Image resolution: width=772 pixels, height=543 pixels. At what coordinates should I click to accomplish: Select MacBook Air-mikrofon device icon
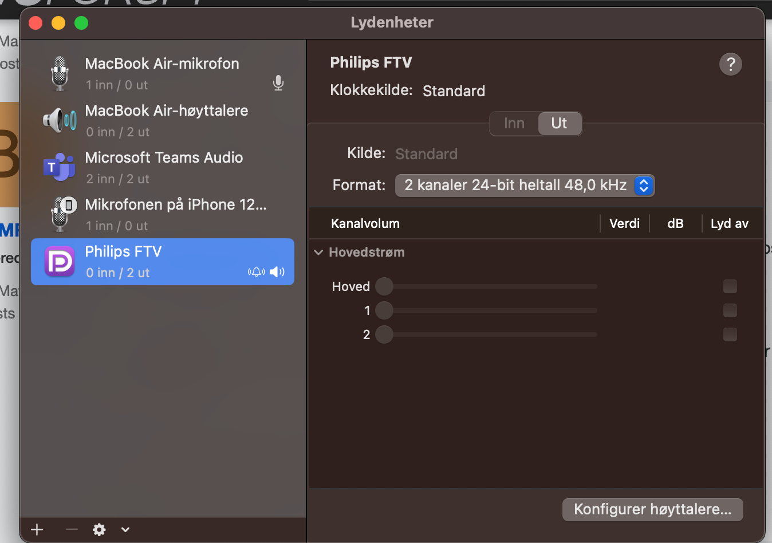(x=60, y=73)
